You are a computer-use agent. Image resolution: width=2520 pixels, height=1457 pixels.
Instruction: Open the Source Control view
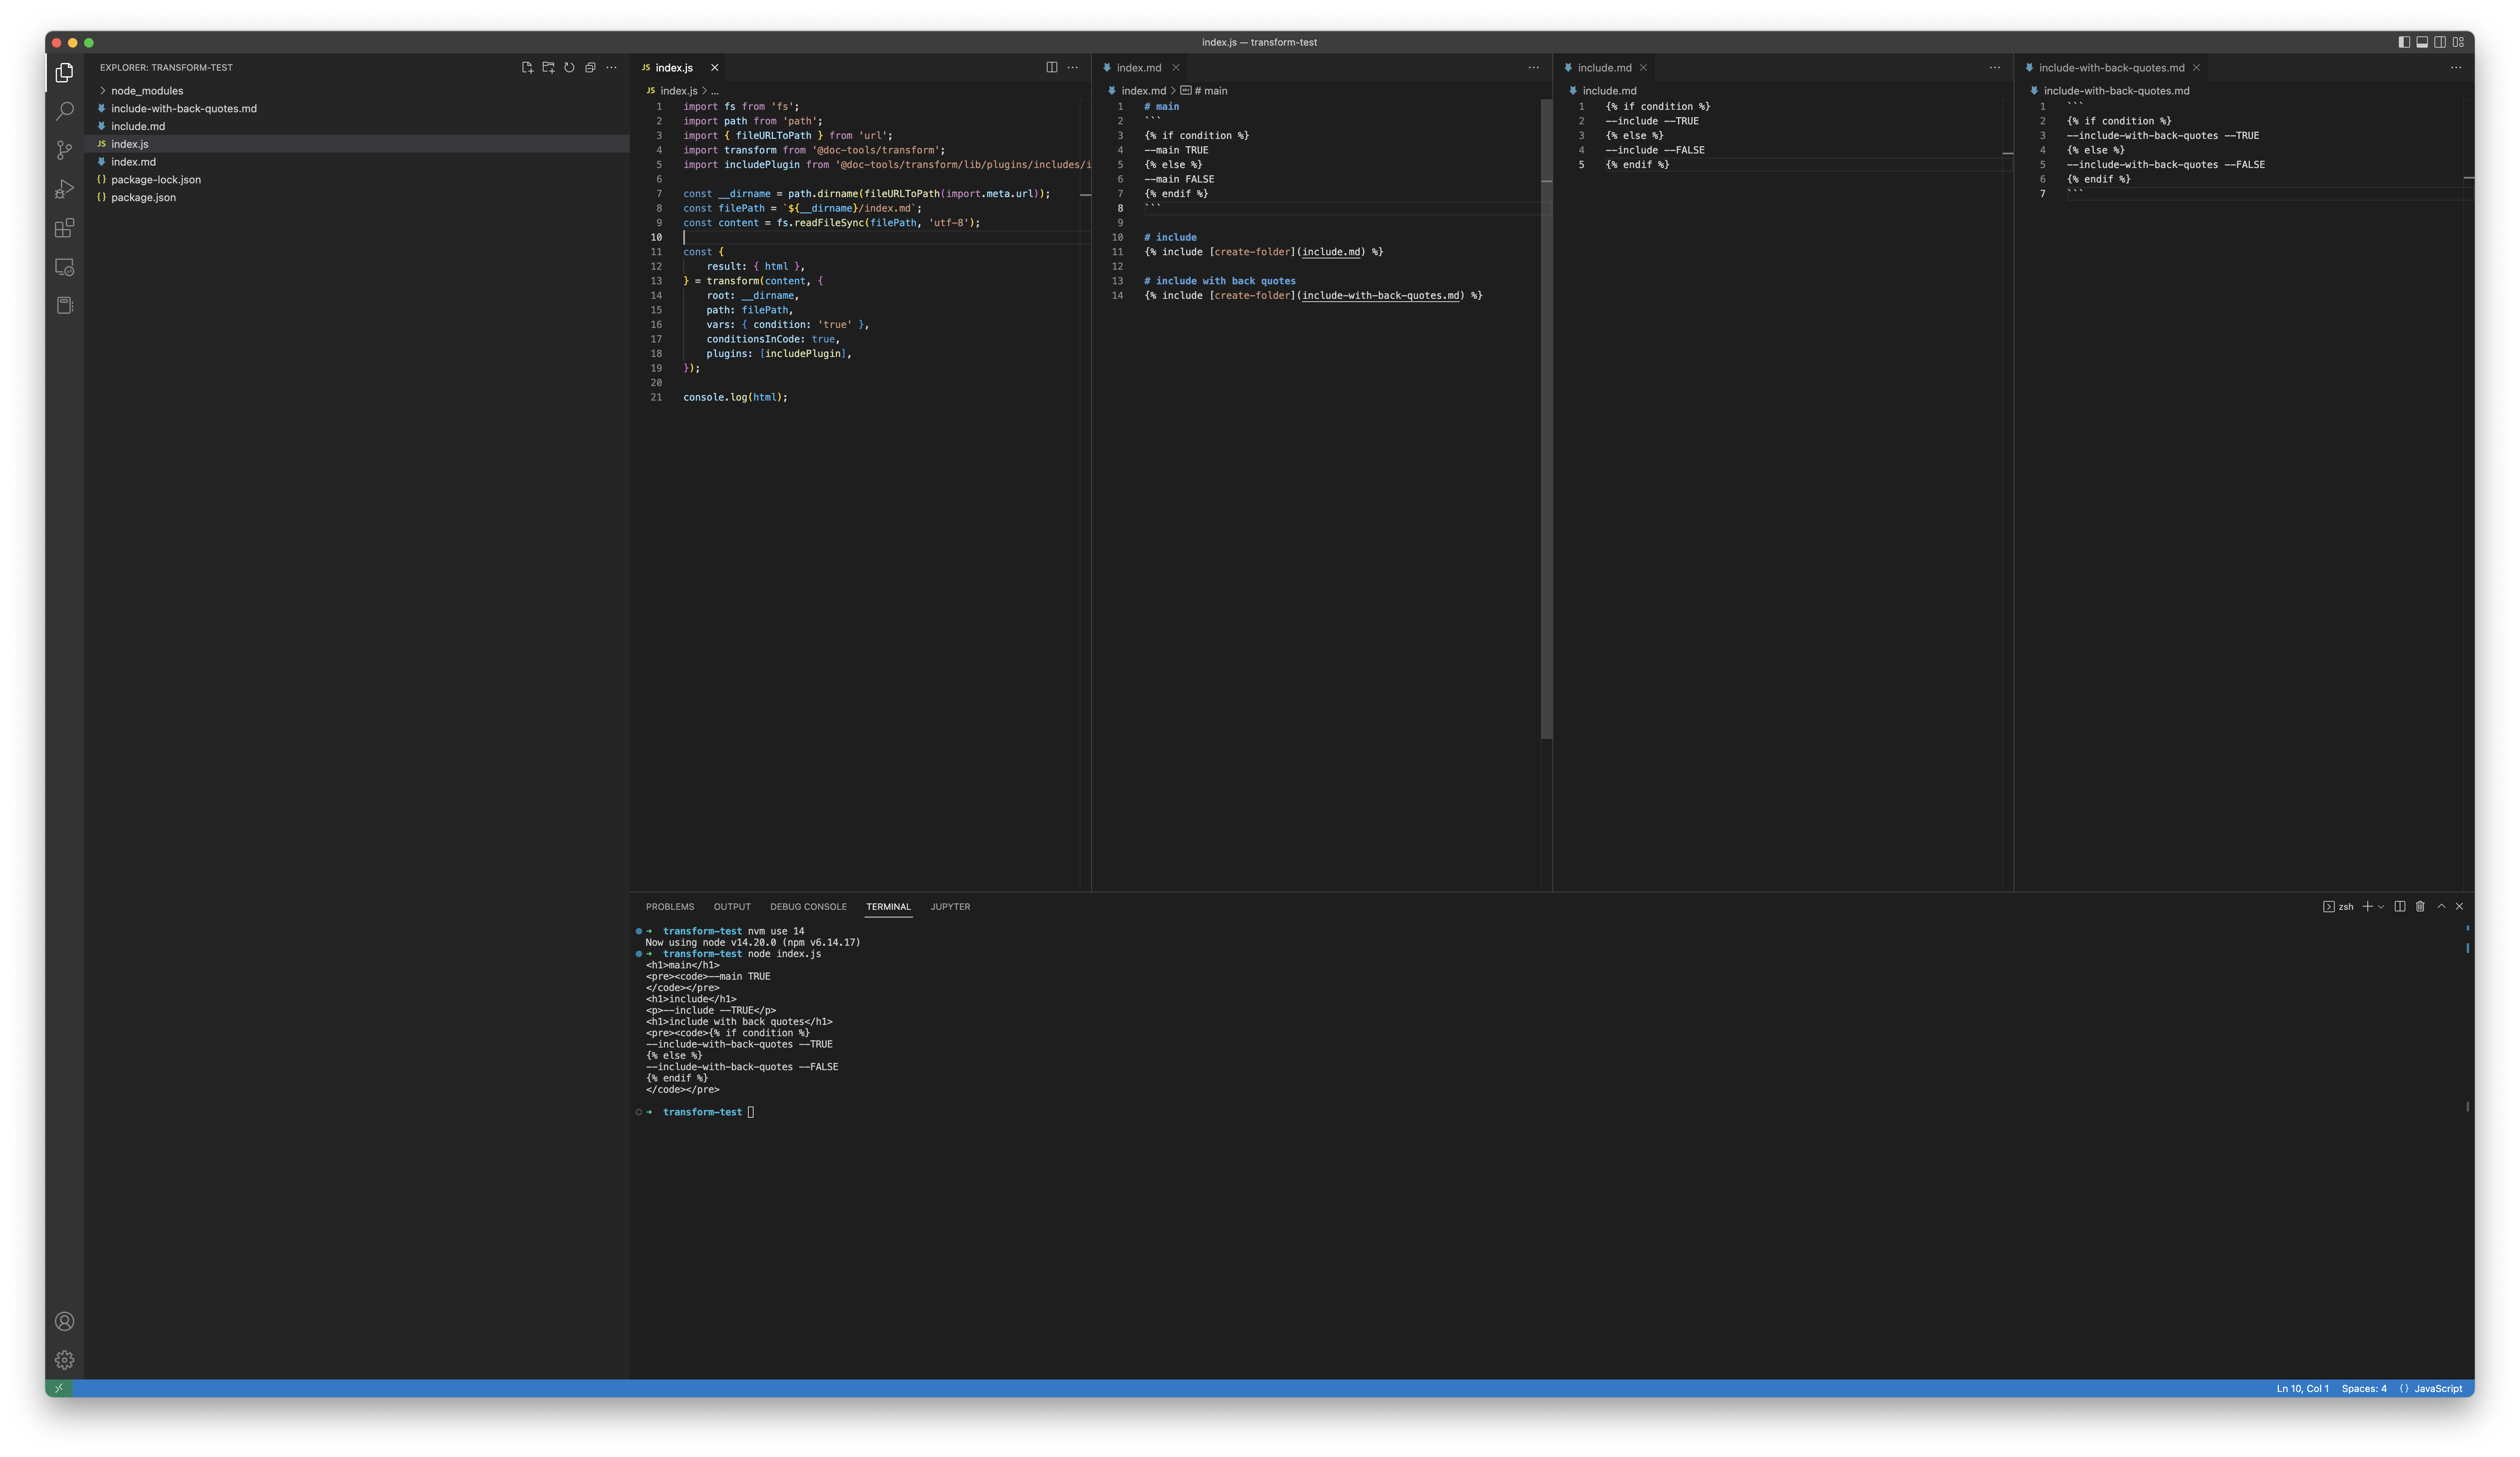(64, 150)
